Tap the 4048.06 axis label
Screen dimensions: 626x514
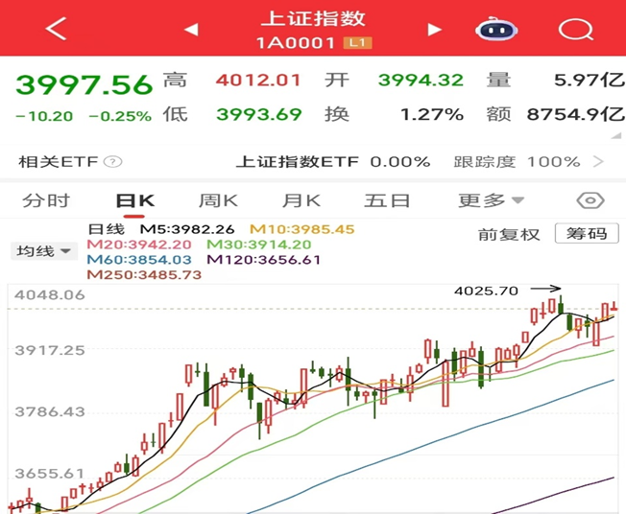pyautogui.click(x=50, y=295)
